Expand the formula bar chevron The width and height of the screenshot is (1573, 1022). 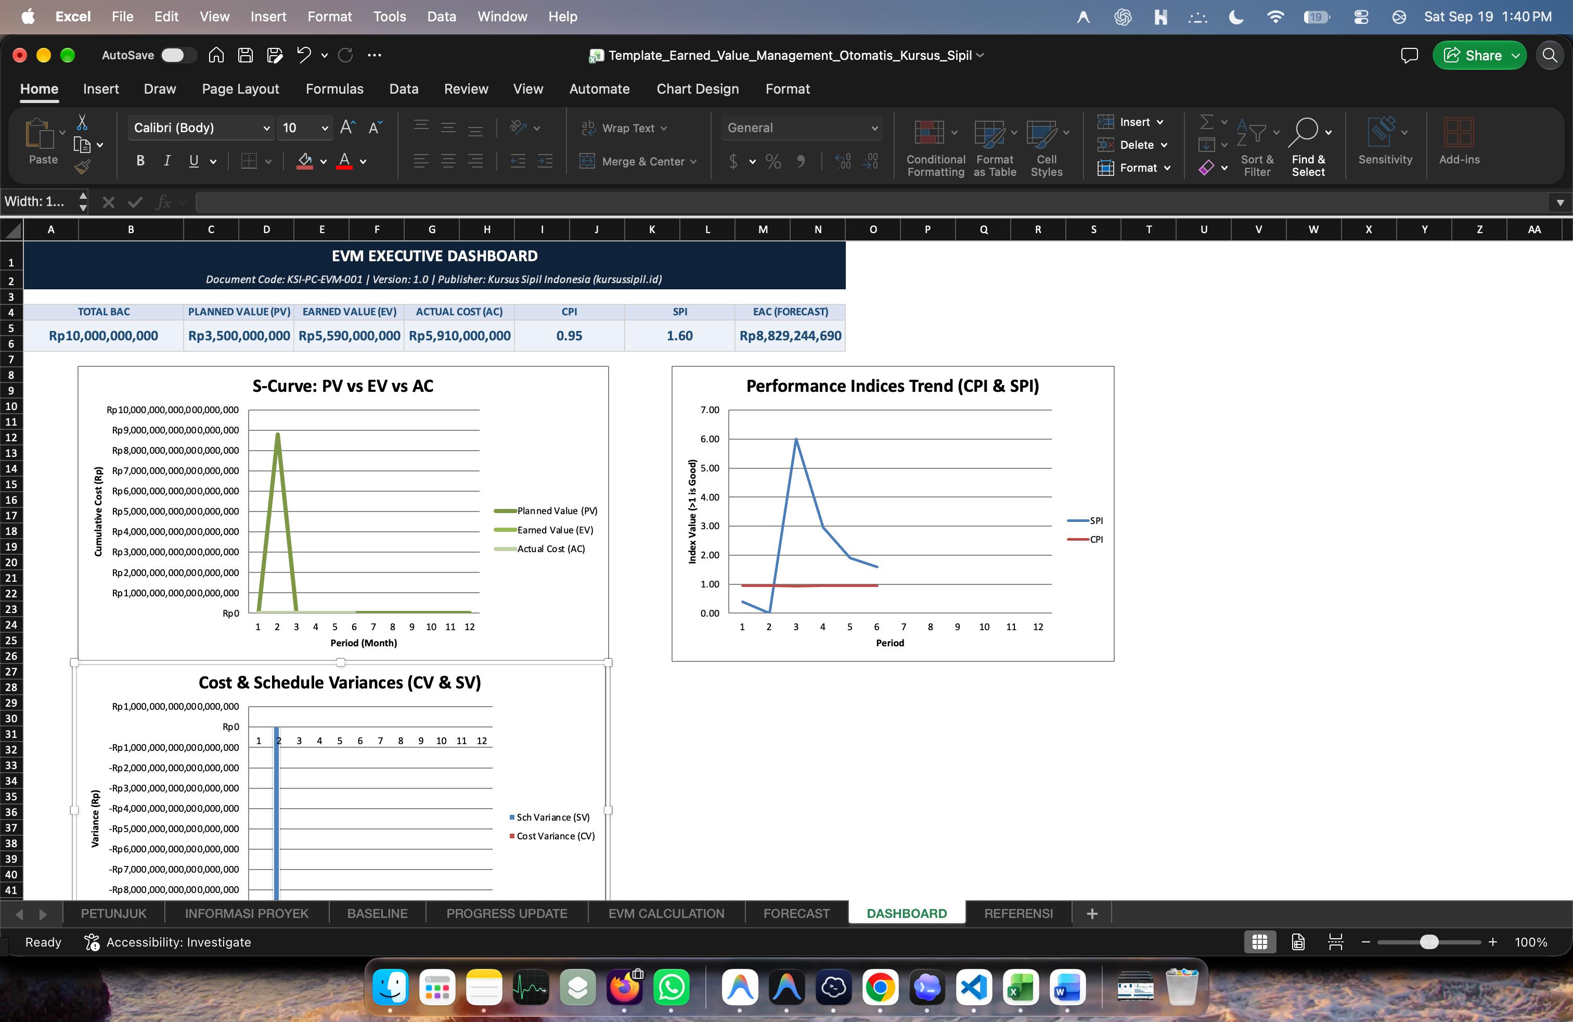(1560, 202)
